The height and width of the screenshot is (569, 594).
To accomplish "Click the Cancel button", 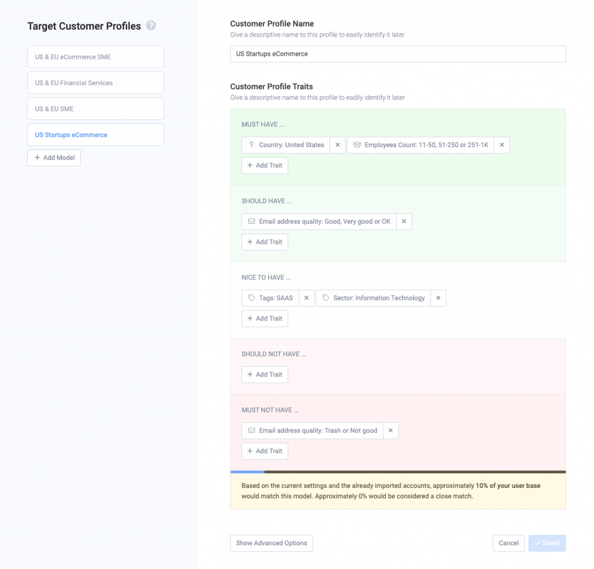I will [x=508, y=543].
